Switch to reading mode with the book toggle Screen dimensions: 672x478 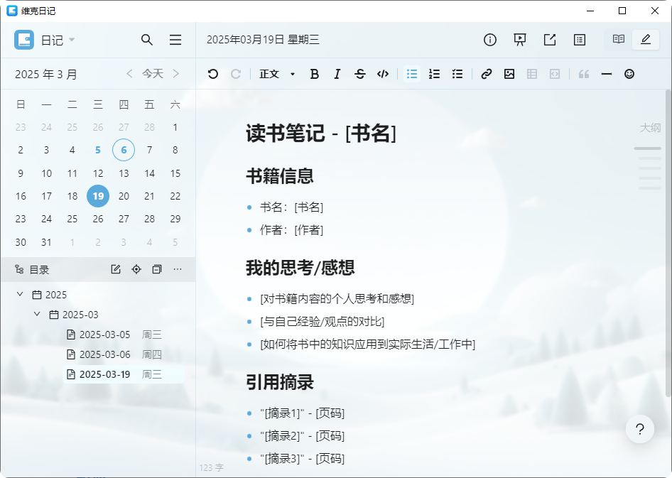[x=617, y=40]
